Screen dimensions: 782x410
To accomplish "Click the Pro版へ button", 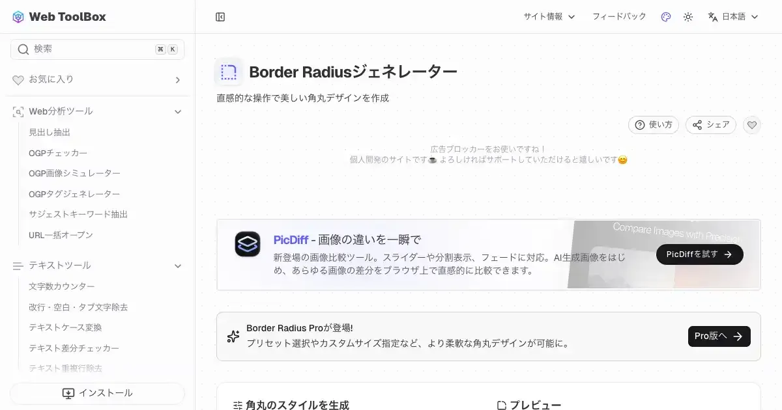I will 719,336.
